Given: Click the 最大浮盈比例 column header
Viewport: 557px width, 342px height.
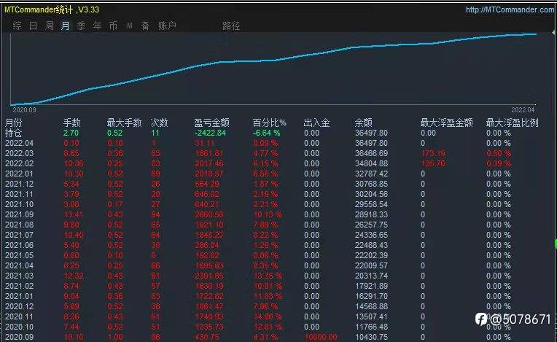Looking at the screenshot, I should [x=513, y=123].
